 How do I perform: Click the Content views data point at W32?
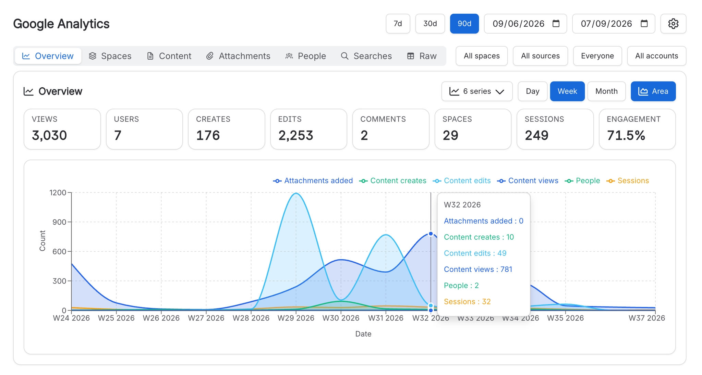click(x=431, y=234)
